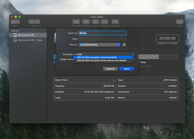
Task: Expand the save dialog with chevron button
Action: click(x=124, y=45)
